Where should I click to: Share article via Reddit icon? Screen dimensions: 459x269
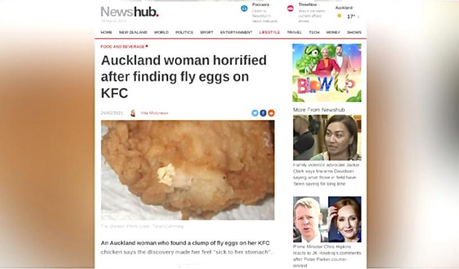(271, 113)
